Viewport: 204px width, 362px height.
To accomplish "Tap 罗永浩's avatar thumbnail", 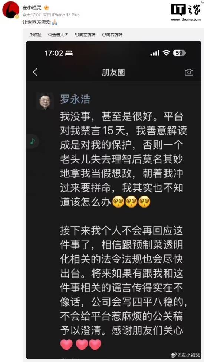I will [45, 101].
